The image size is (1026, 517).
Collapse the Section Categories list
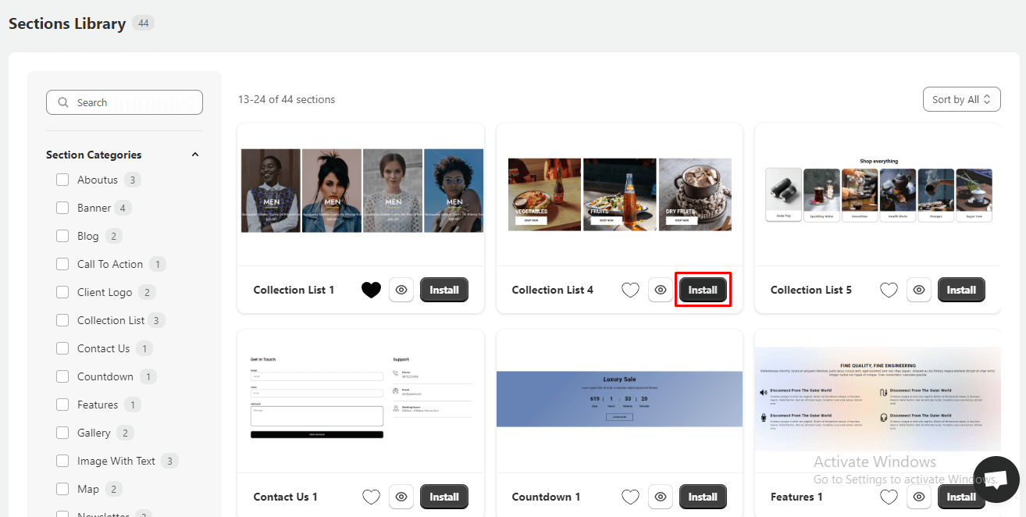[x=195, y=155]
